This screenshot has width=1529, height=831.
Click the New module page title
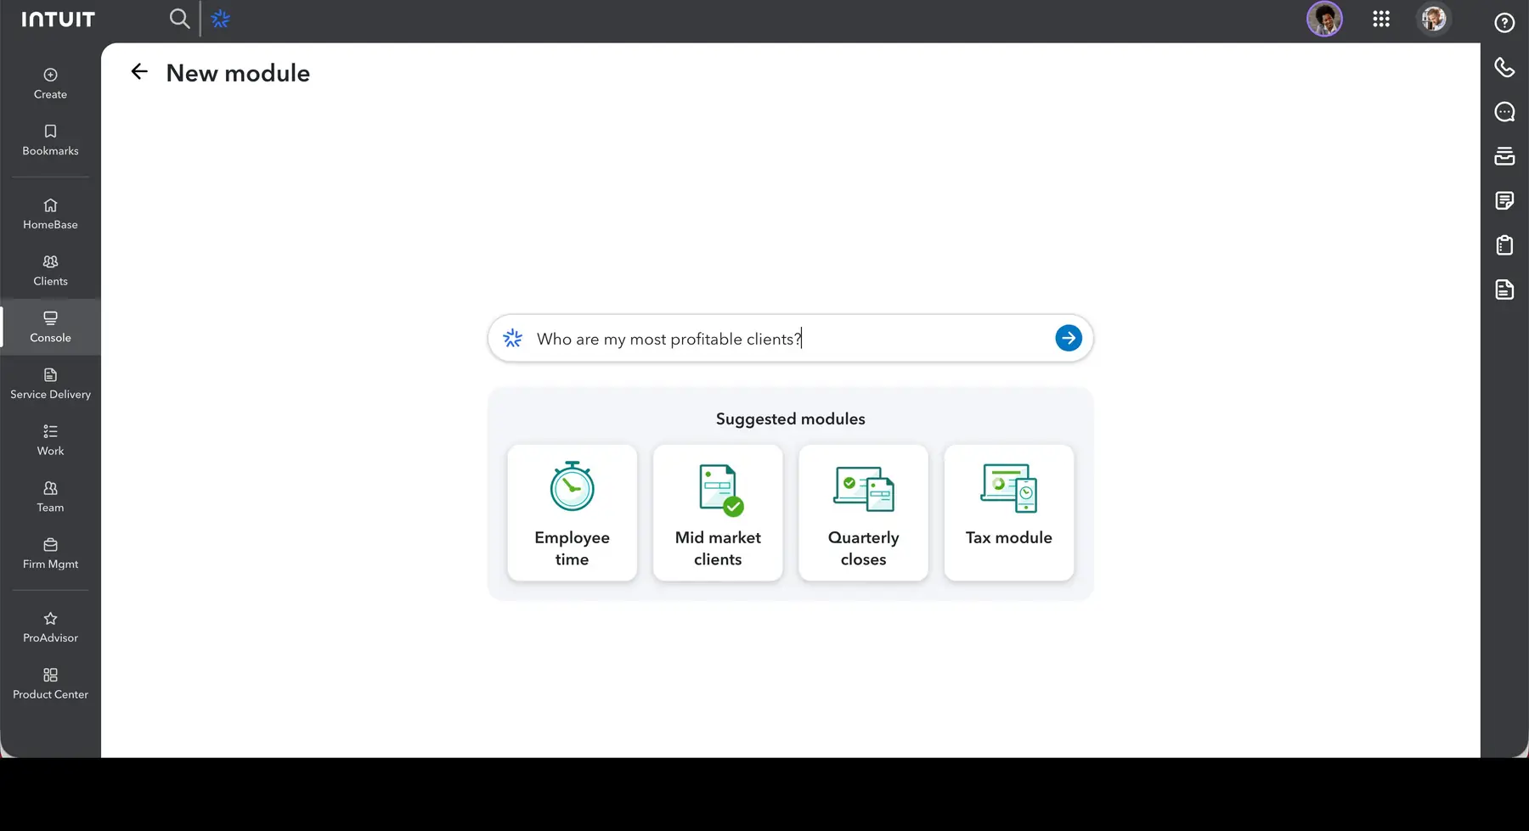coord(238,73)
